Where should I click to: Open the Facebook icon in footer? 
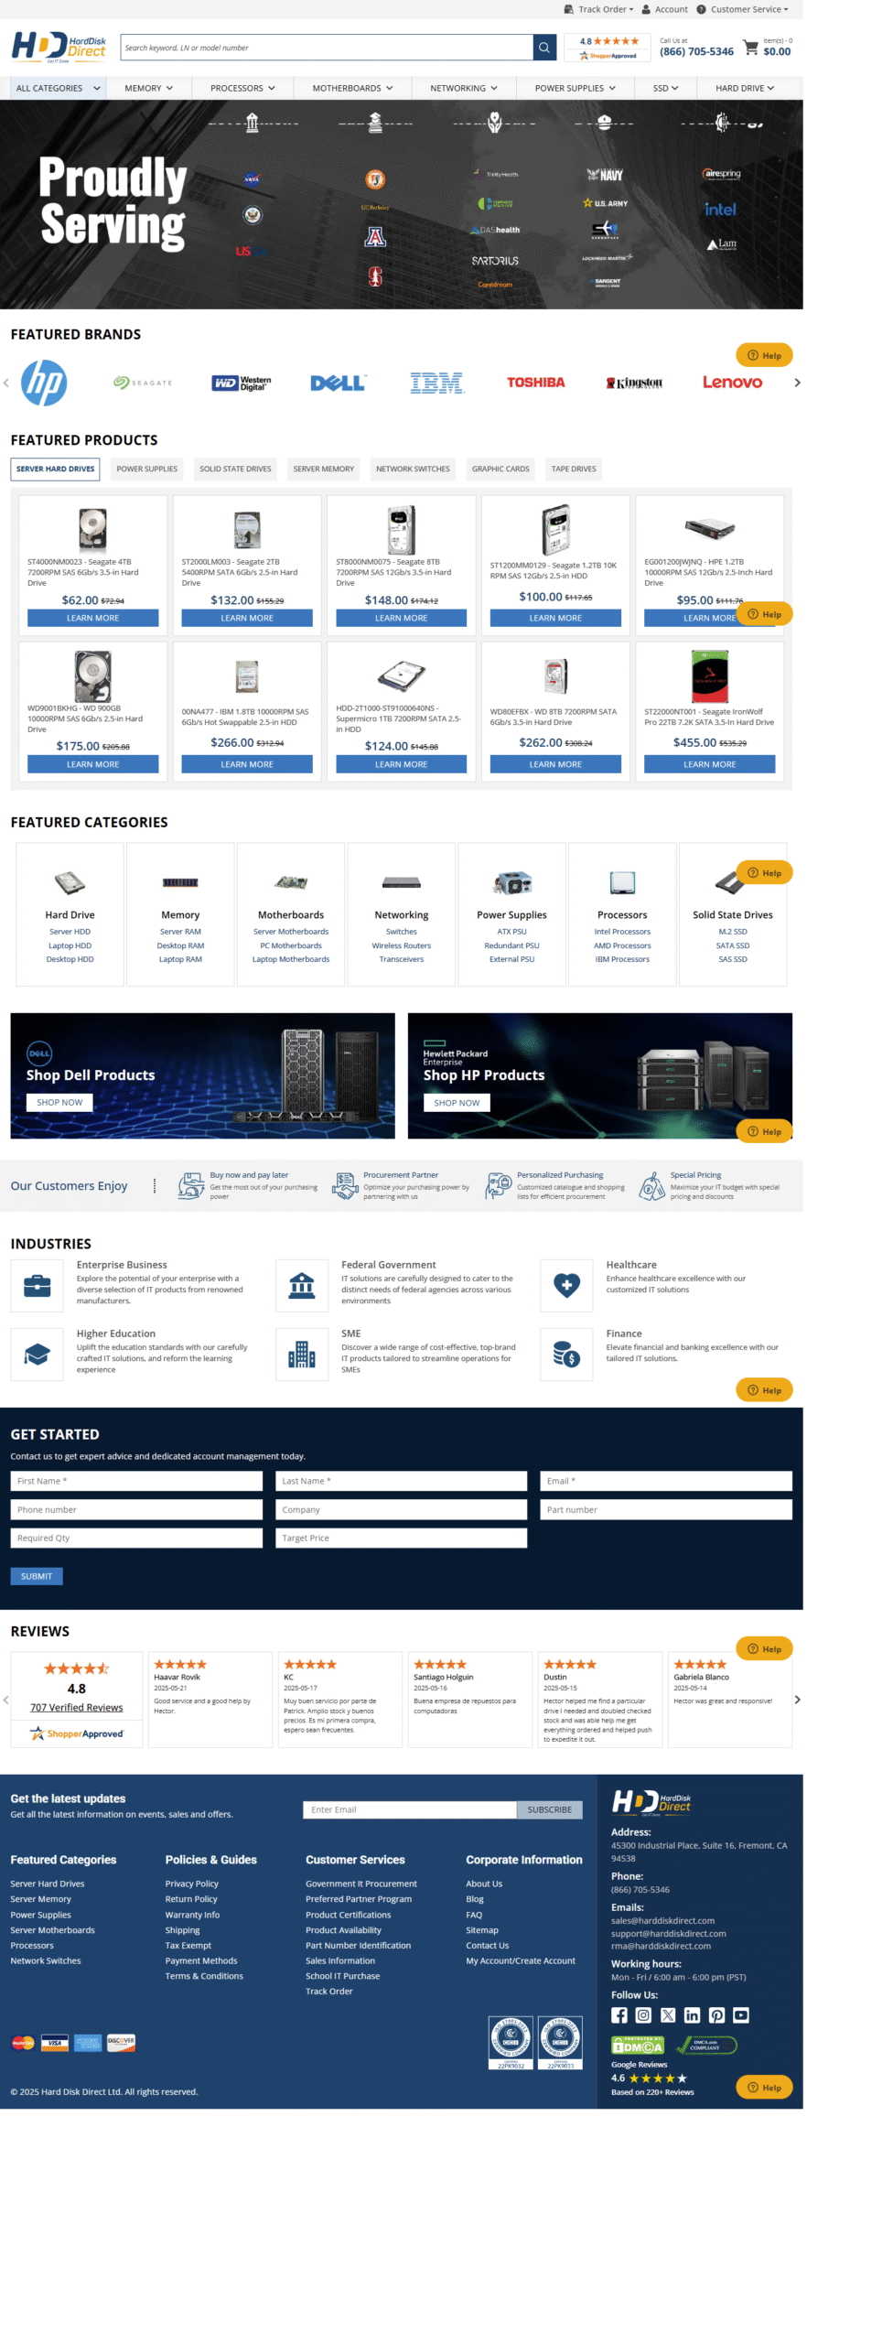click(619, 2014)
